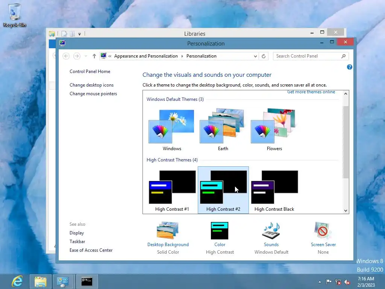The width and height of the screenshot is (385, 289).
Task: Select the Windows theme
Action: click(172, 130)
